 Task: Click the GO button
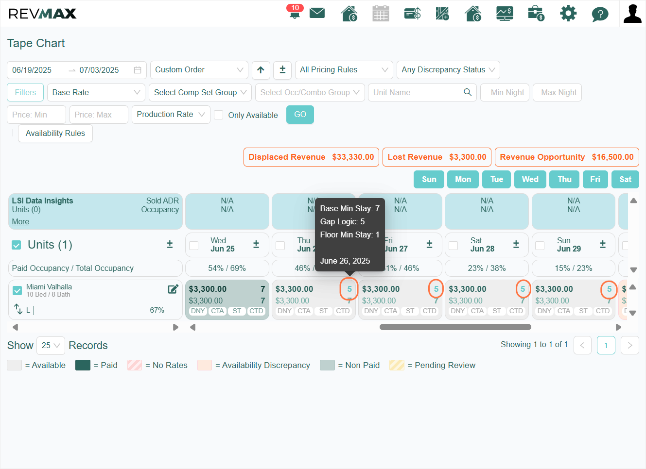(x=300, y=115)
